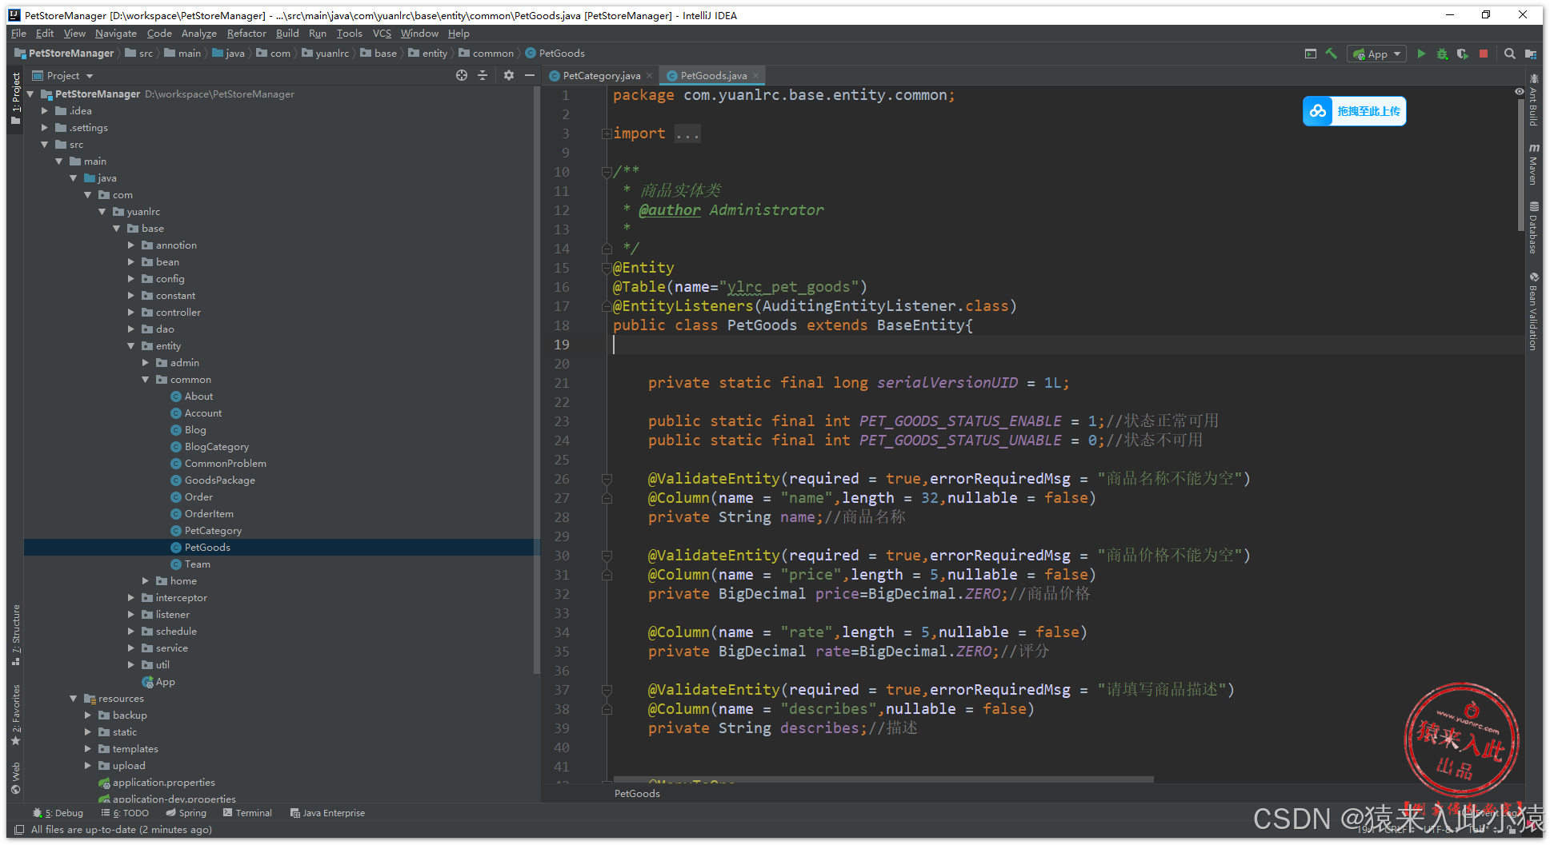The image size is (1550, 845).
Task: Select the PetGoods.java editor tab
Action: tap(712, 76)
